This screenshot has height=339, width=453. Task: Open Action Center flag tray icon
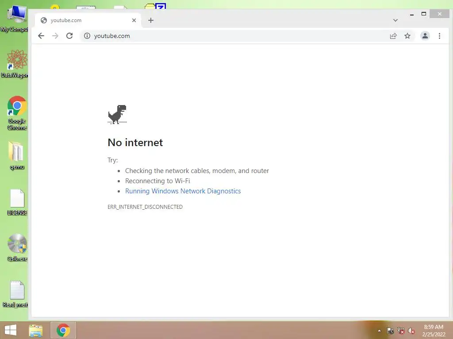[390, 331]
